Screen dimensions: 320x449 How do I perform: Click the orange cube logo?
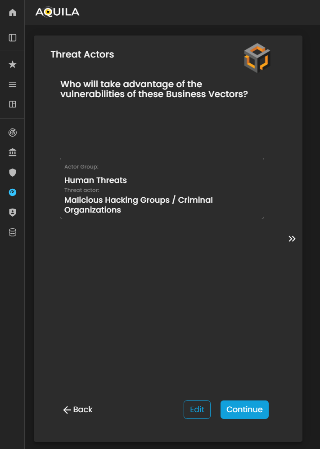(257, 58)
